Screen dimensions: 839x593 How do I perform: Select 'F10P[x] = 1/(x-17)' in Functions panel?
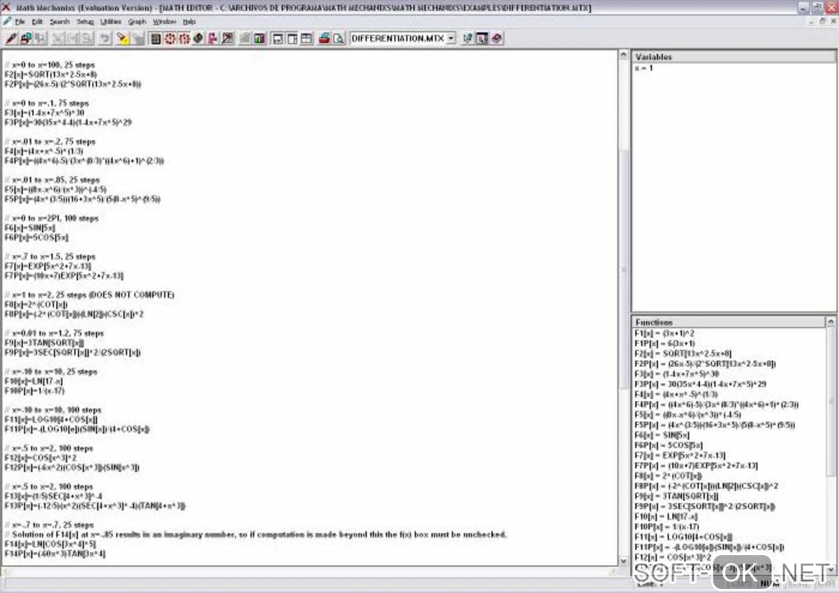pos(667,526)
